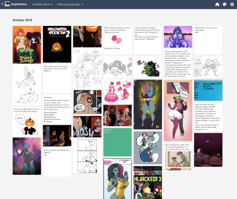Click the October 2016 section heading
This screenshot has width=237, height=199.
[x=22, y=20]
